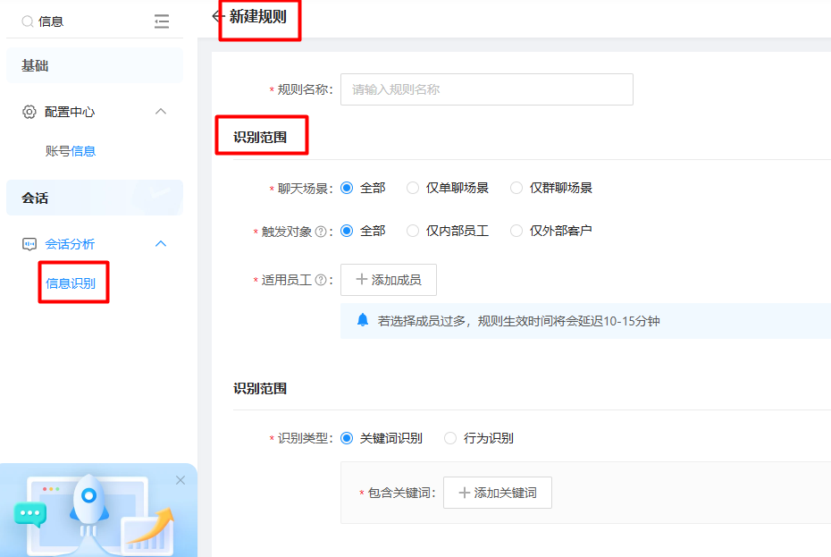
Task: Click the rocket illustration banner
Action: pyautogui.click(x=98, y=511)
